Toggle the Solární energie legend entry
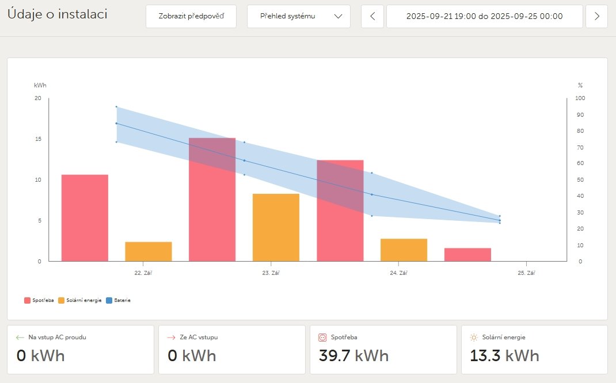The height and width of the screenshot is (383, 616). pos(80,300)
